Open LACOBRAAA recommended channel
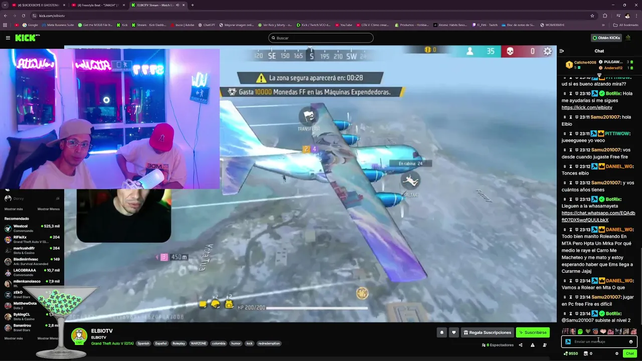642x361 pixels. click(x=32, y=272)
